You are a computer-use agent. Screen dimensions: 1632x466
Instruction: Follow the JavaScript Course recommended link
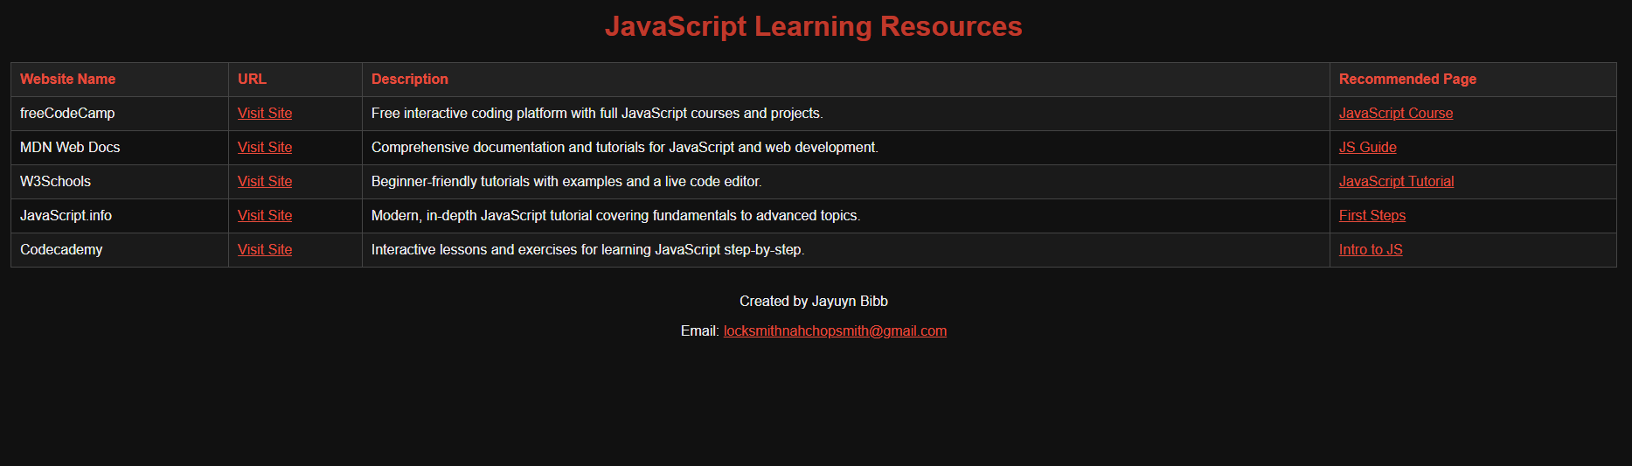point(1396,113)
